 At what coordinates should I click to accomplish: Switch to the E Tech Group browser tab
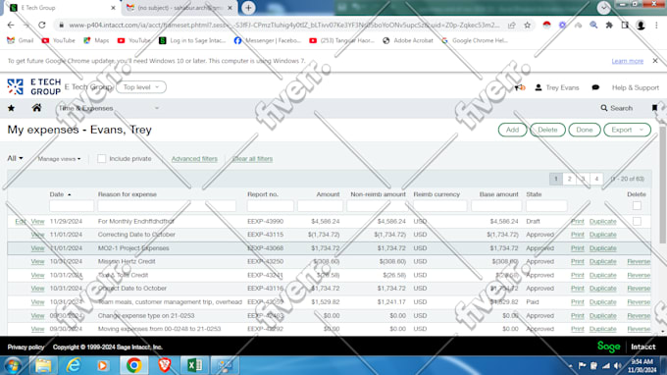64,8
